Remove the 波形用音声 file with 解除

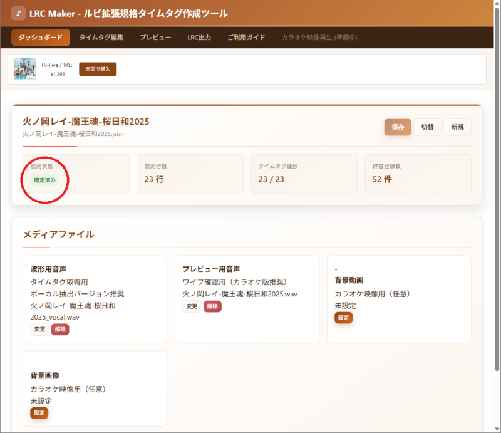coord(60,330)
